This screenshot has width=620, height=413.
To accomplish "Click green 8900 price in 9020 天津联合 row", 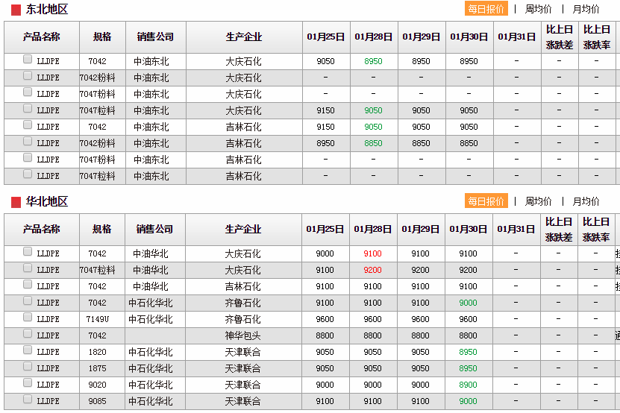I will 468,385.
